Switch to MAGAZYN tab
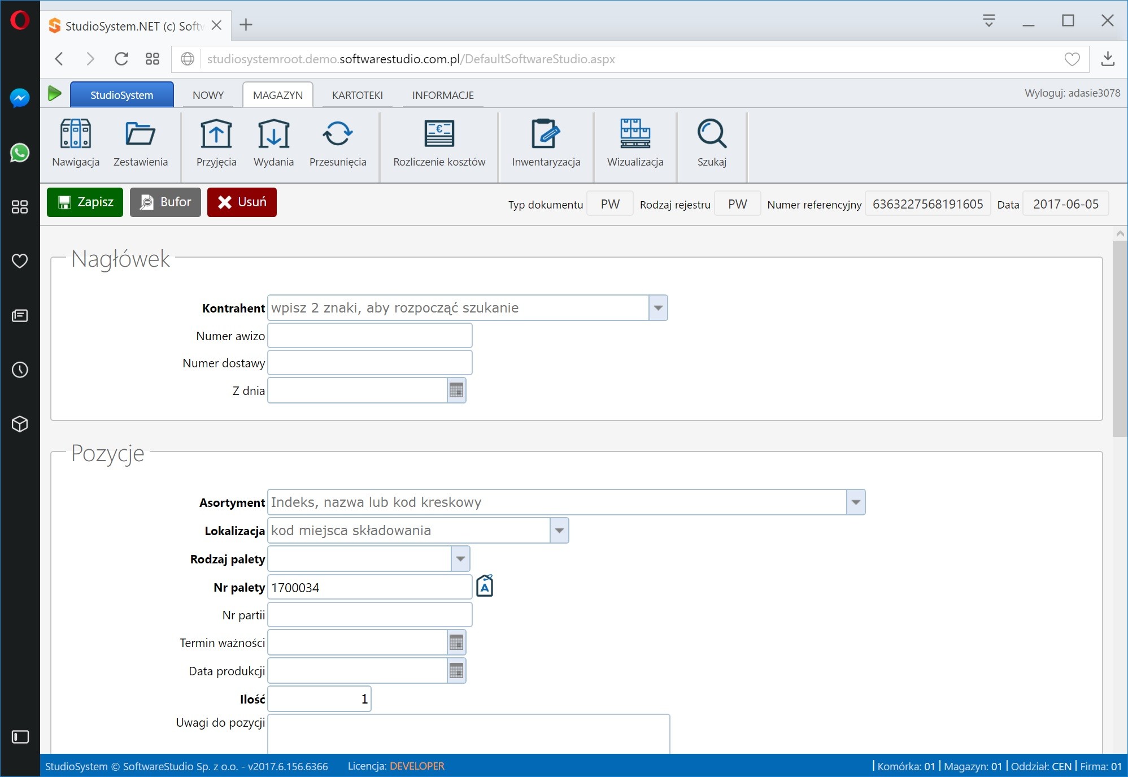Viewport: 1128px width, 777px height. [278, 95]
